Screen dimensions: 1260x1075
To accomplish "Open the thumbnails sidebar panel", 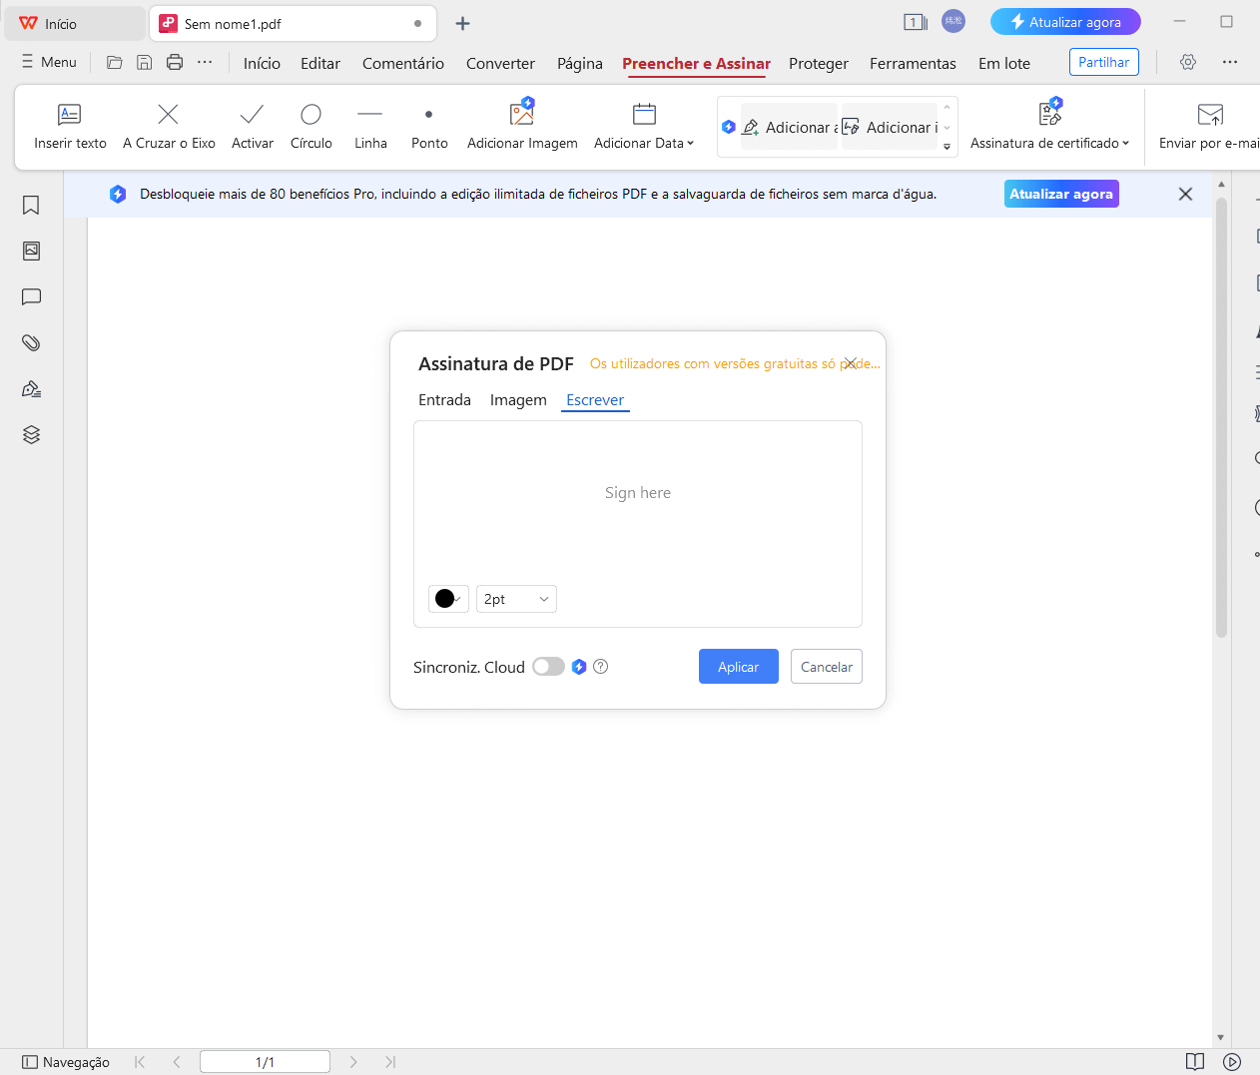I will click(x=31, y=251).
